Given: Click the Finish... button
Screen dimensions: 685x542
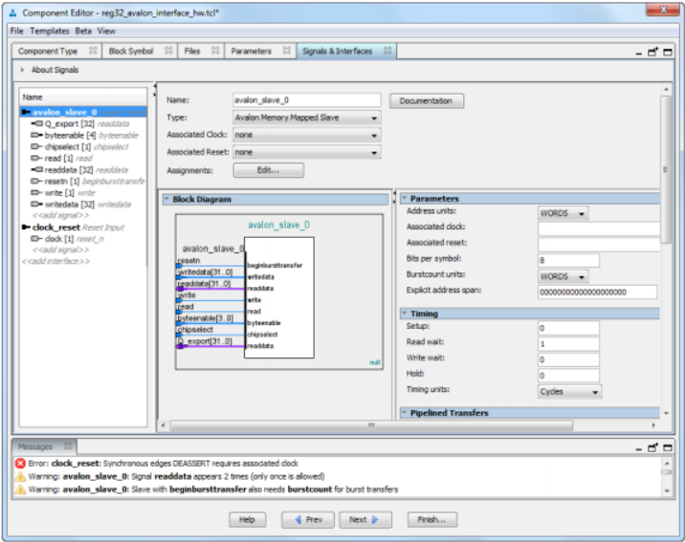Looking at the screenshot, I should click(x=432, y=519).
